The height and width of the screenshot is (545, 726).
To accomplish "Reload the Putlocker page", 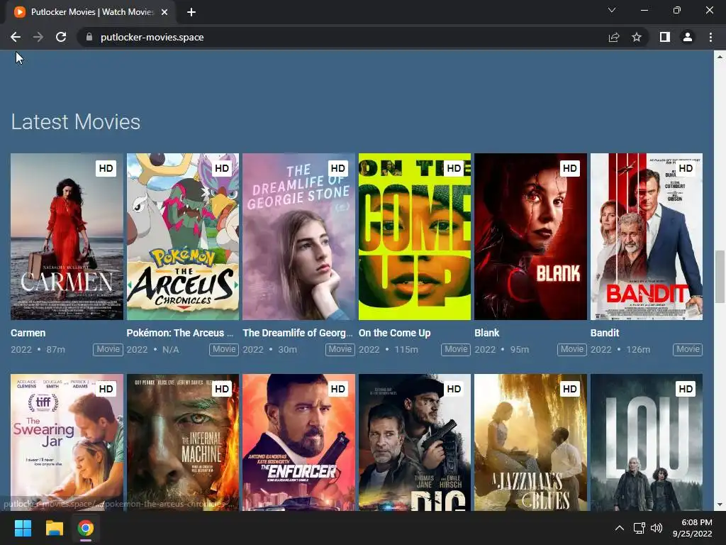I will (x=61, y=37).
